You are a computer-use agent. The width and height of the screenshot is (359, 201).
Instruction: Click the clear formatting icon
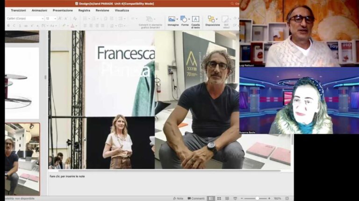coord(75,19)
